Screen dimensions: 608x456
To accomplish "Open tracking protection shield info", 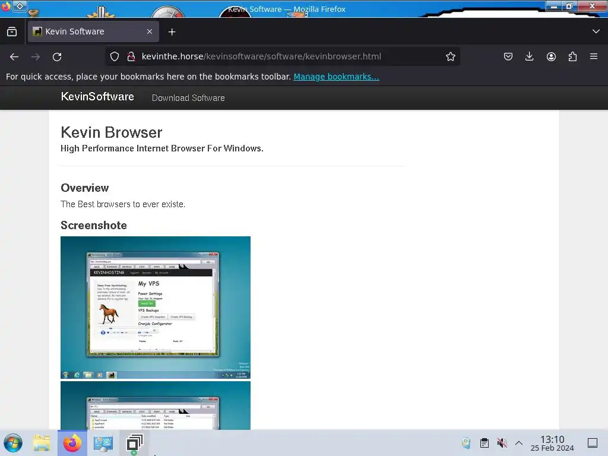I will click(x=115, y=56).
